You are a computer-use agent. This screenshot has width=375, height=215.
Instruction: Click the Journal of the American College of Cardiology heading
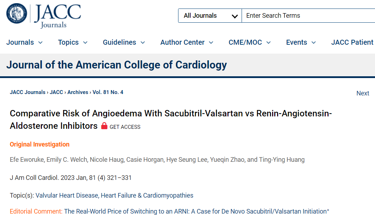coord(116,65)
